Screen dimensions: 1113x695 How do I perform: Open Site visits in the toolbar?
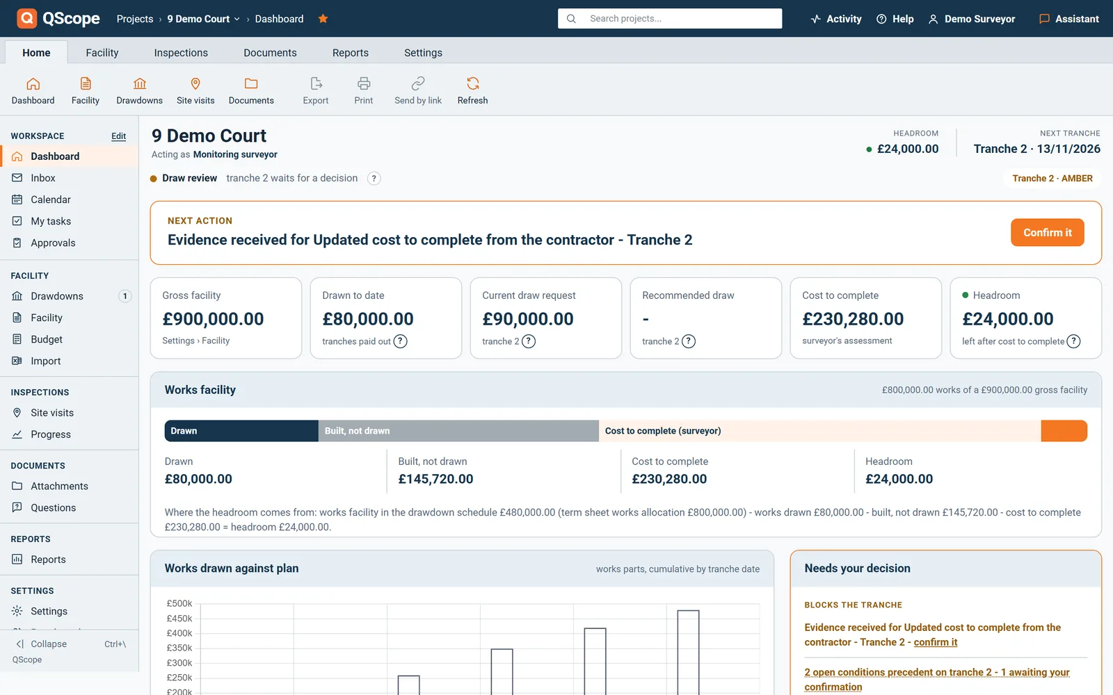click(195, 91)
